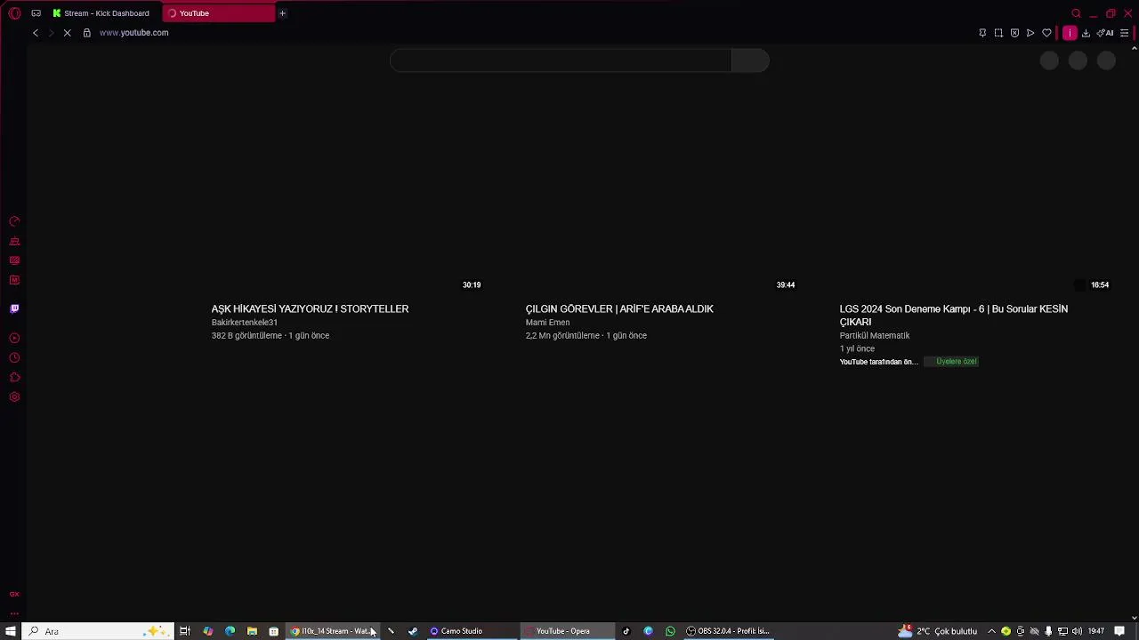The height and width of the screenshot is (640, 1139).
Task: Go back with the back arrow
Action: pos(36,33)
